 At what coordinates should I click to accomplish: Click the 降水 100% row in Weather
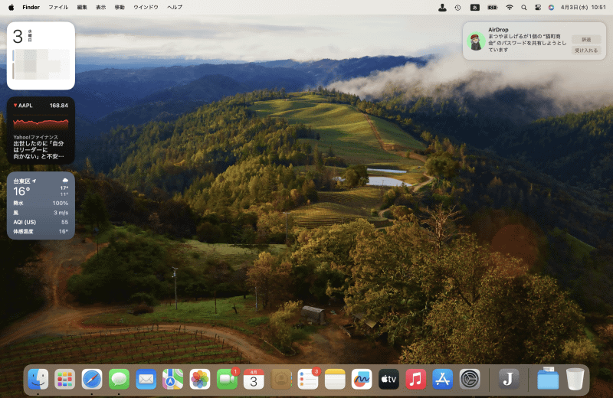(41, 203)
